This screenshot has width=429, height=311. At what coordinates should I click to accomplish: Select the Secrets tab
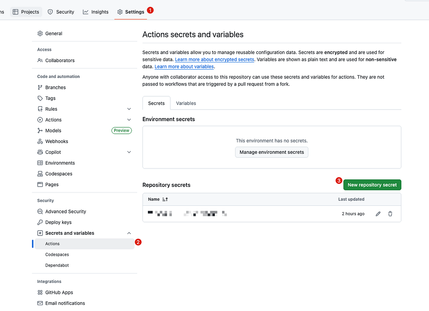tap(157, 103)
